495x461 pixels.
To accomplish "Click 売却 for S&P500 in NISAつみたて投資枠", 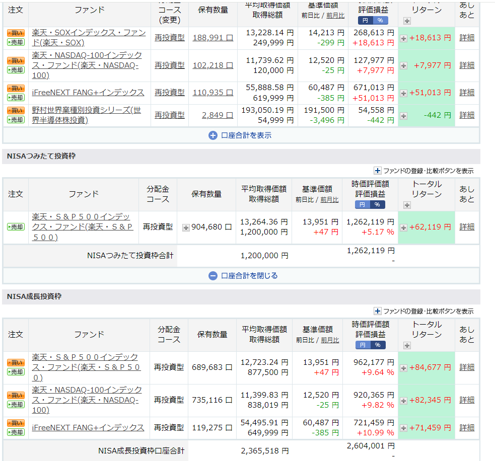I will pyautogui.click(x=16, y=227).
